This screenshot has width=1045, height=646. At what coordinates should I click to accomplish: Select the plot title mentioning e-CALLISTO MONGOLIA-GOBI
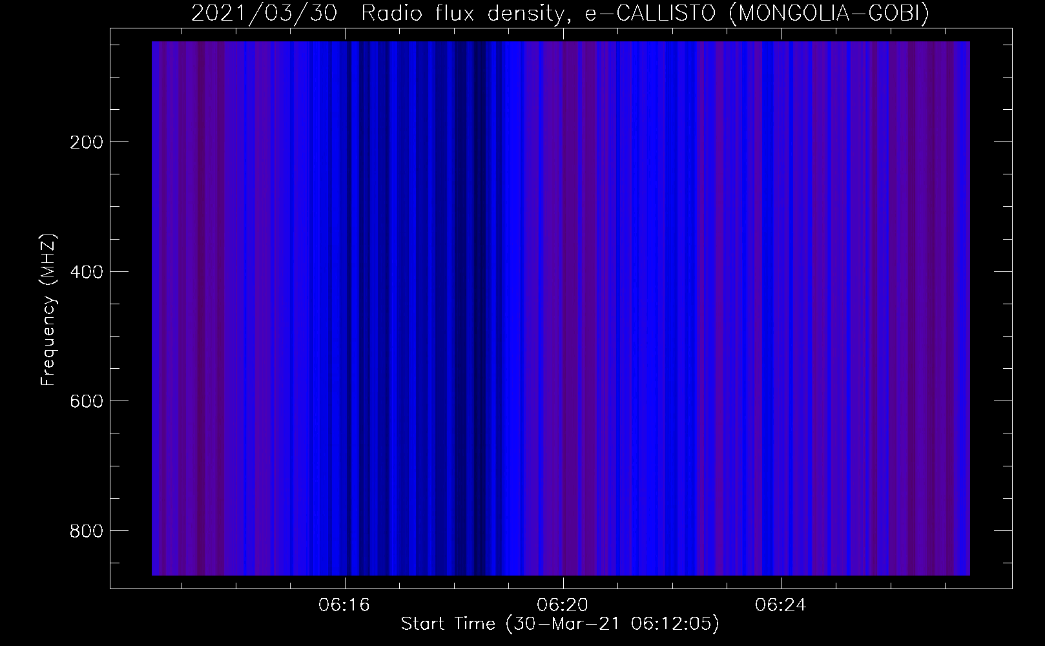coord(560,13)
